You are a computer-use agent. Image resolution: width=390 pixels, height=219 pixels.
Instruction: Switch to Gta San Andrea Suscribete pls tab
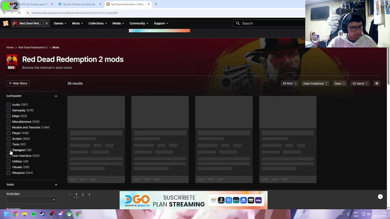click(79, 4)
